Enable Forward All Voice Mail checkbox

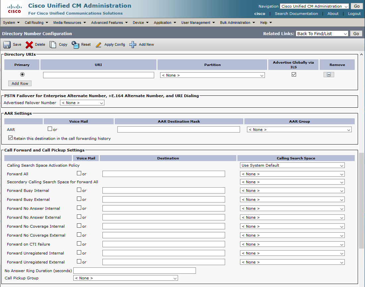(79, 173)
